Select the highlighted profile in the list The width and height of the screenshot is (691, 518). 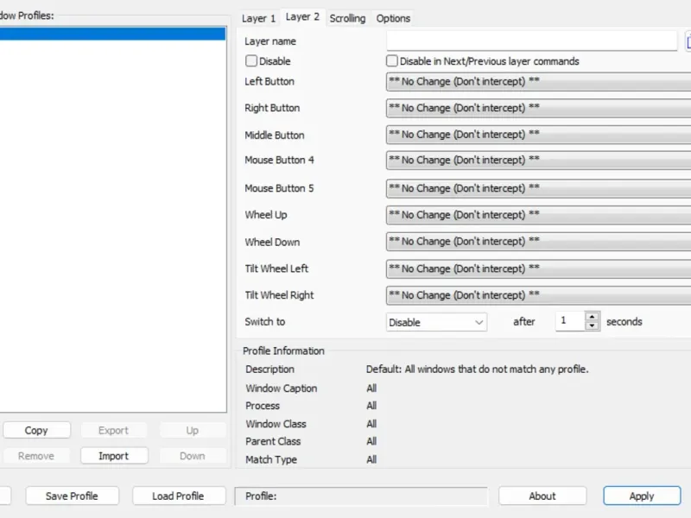coord(113,34)
